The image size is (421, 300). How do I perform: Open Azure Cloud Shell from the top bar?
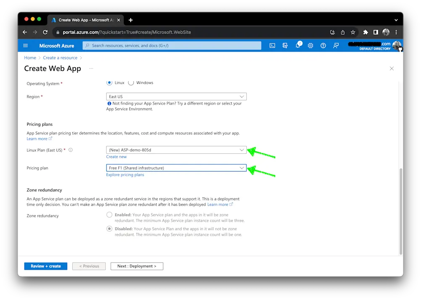tap(273, 45)
